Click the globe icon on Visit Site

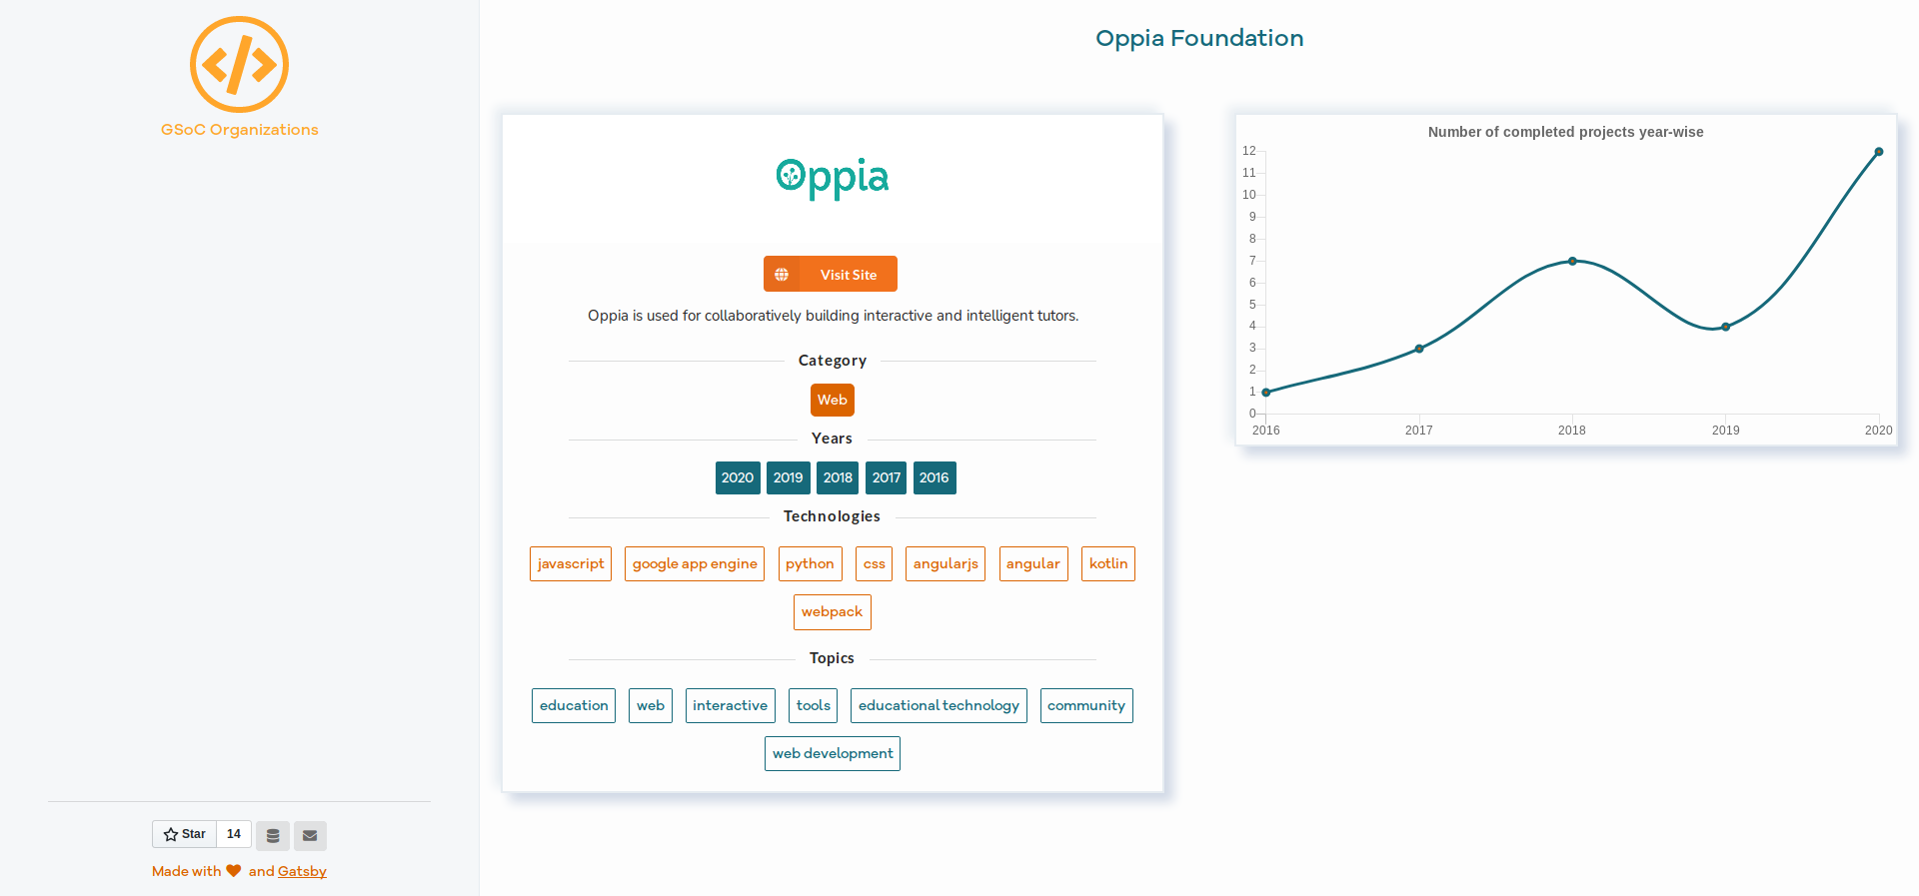(x=782, y=274)
